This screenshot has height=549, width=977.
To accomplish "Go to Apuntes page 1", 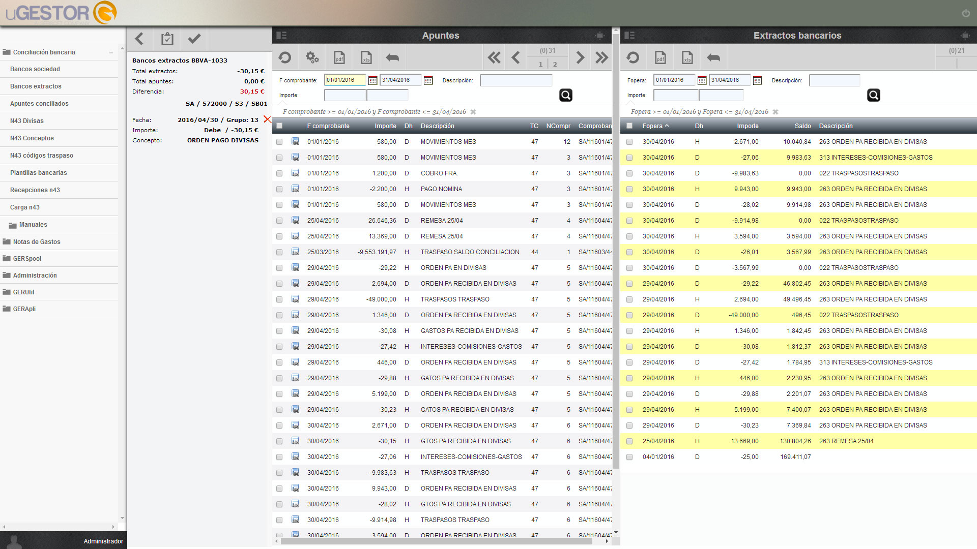I will [x=540, y=64].
